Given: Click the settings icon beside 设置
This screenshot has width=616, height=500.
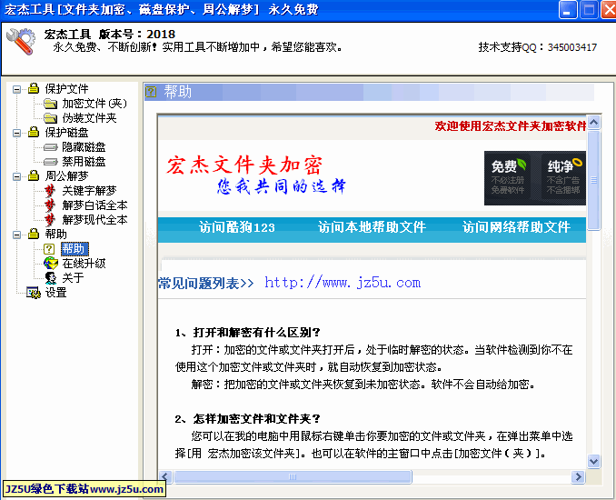Looking at the screenshot, I should (34, 293).
